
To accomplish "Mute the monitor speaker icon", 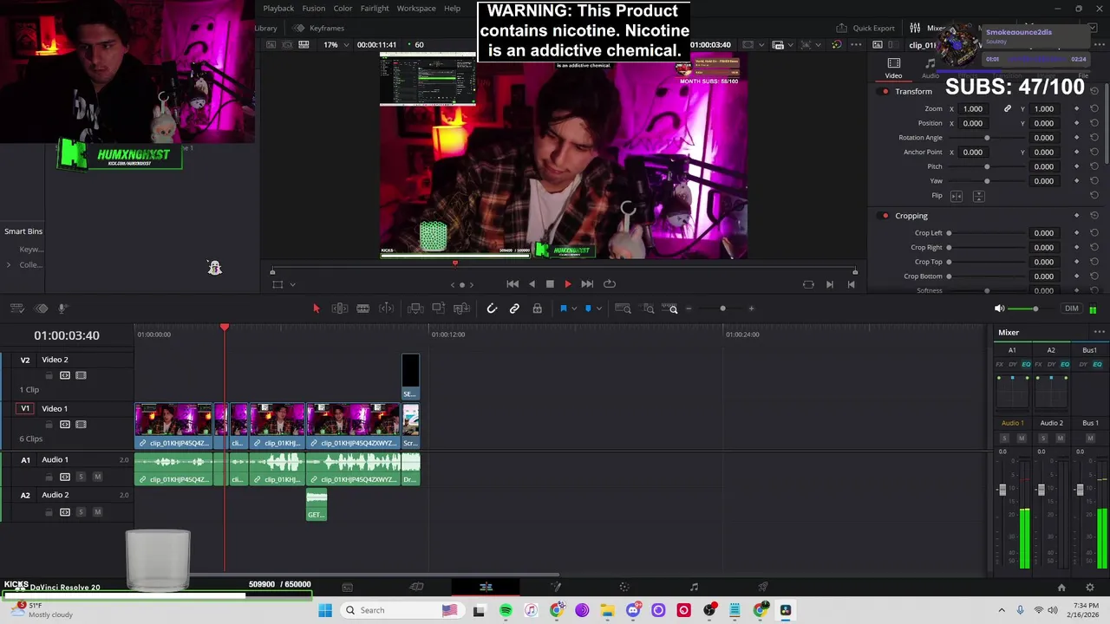I will coord(999,309).
